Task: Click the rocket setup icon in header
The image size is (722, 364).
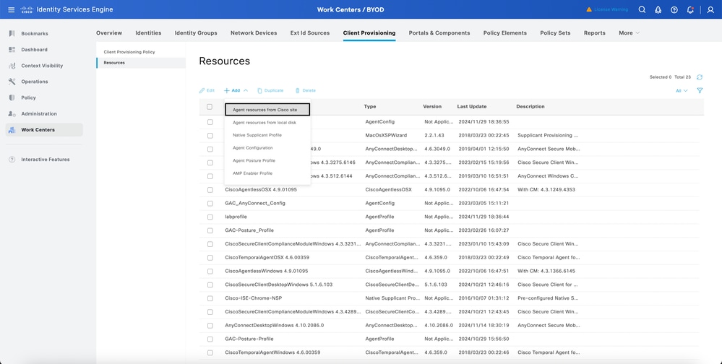Action: [x=658, y=9]
